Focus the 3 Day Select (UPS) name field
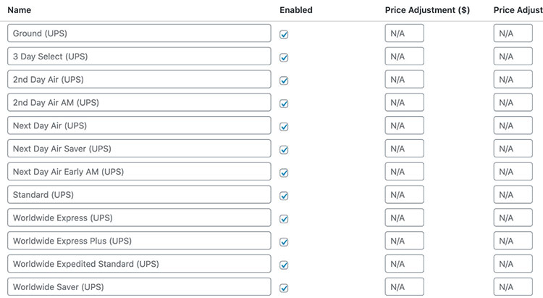 click(139, 57)
